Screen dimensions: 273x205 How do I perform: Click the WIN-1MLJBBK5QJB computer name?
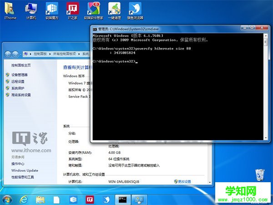[124, 182]
